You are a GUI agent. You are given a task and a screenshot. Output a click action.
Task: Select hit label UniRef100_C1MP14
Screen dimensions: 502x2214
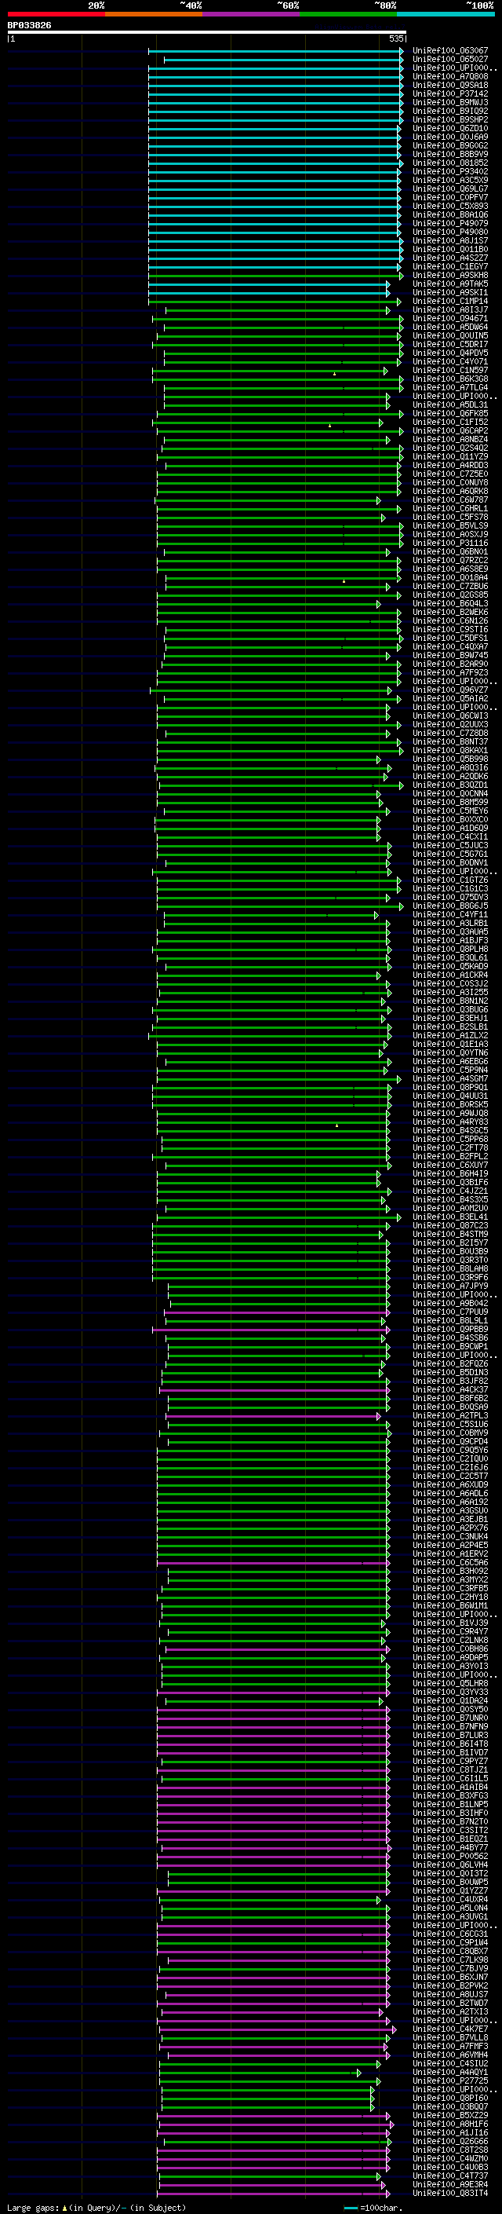pyautogui.click(x=450, y=301)
